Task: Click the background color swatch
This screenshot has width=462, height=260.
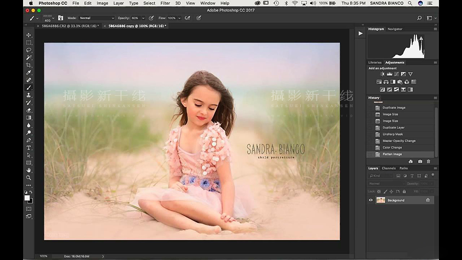Action: pos(30,201)
